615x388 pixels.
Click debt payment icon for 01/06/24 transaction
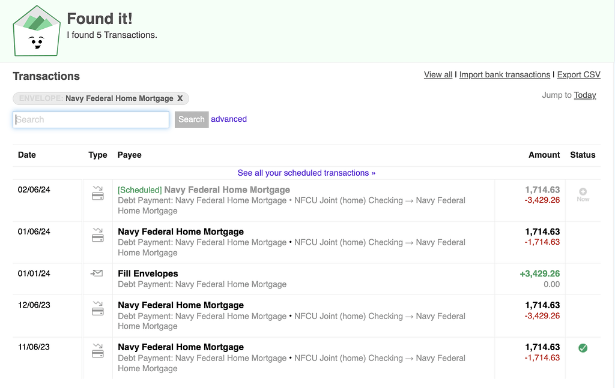(x=98, y=235)
